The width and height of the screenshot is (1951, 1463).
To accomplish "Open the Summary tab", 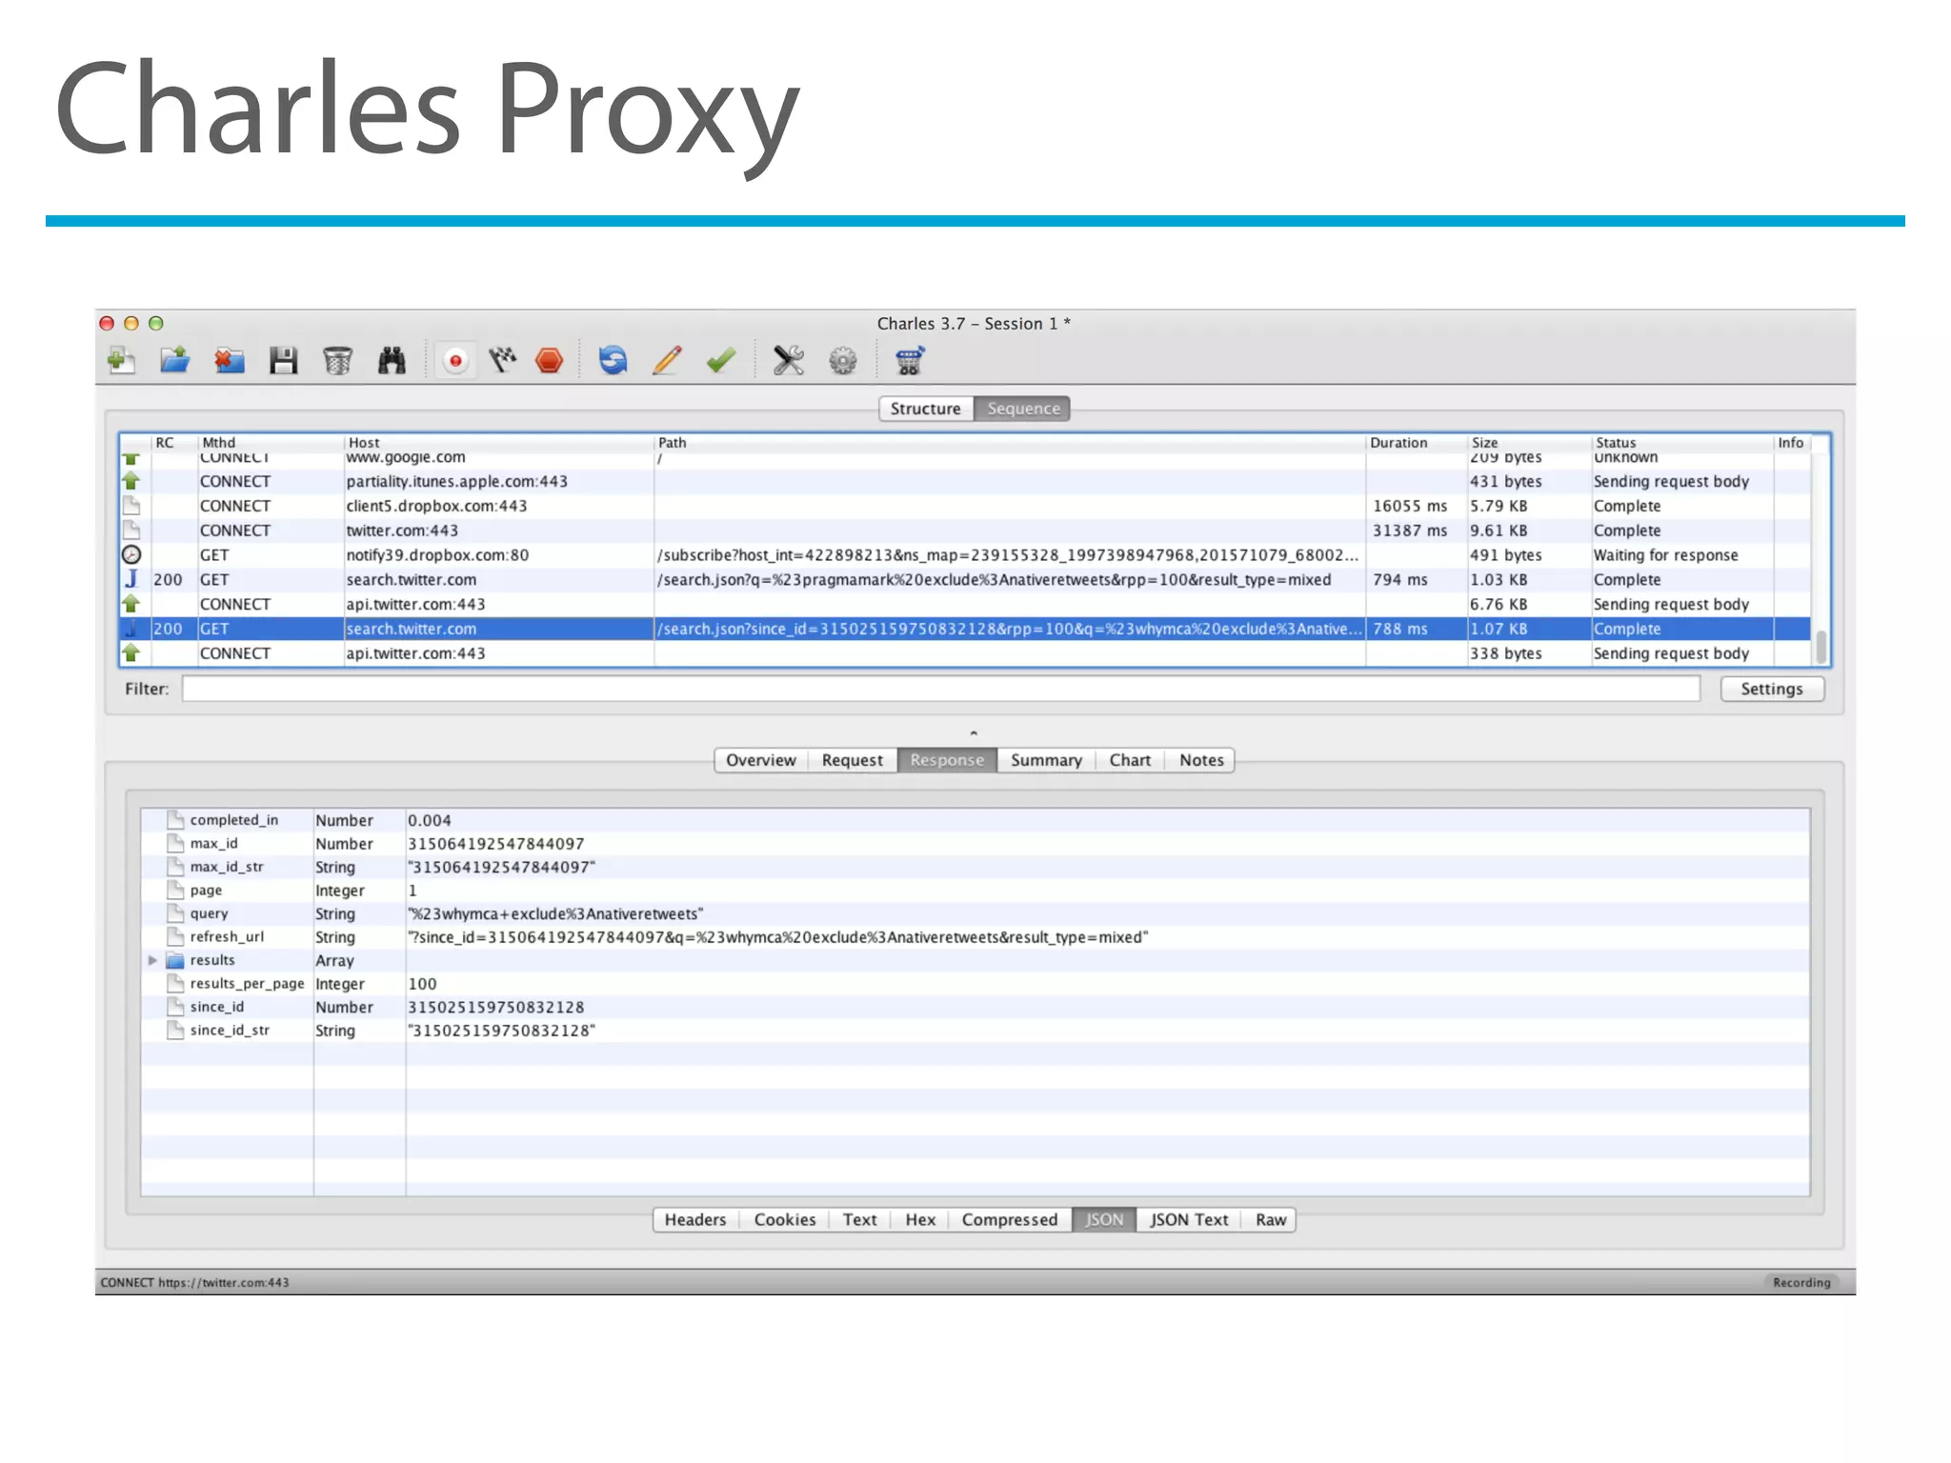I will click(x=1046, y=760).
